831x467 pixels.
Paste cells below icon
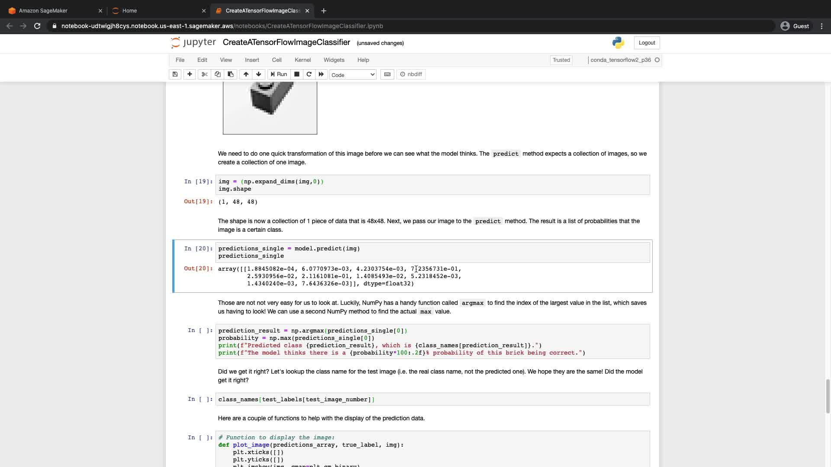click(230, 74)
